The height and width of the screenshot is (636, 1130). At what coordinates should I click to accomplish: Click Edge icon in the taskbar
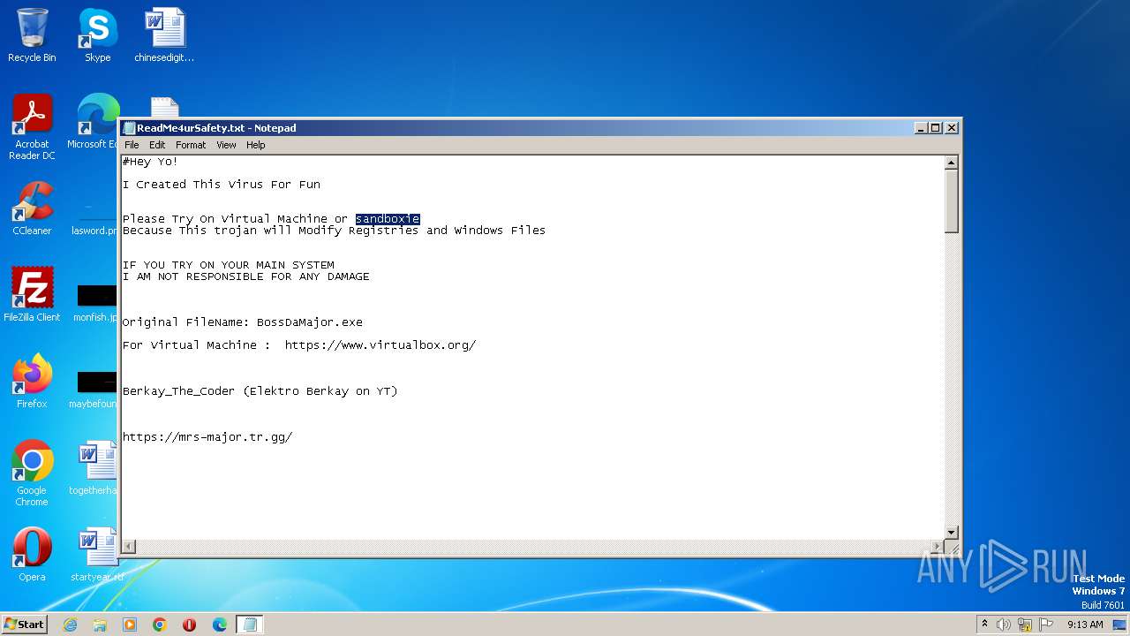pyautogui.click(x=220, y=625)
